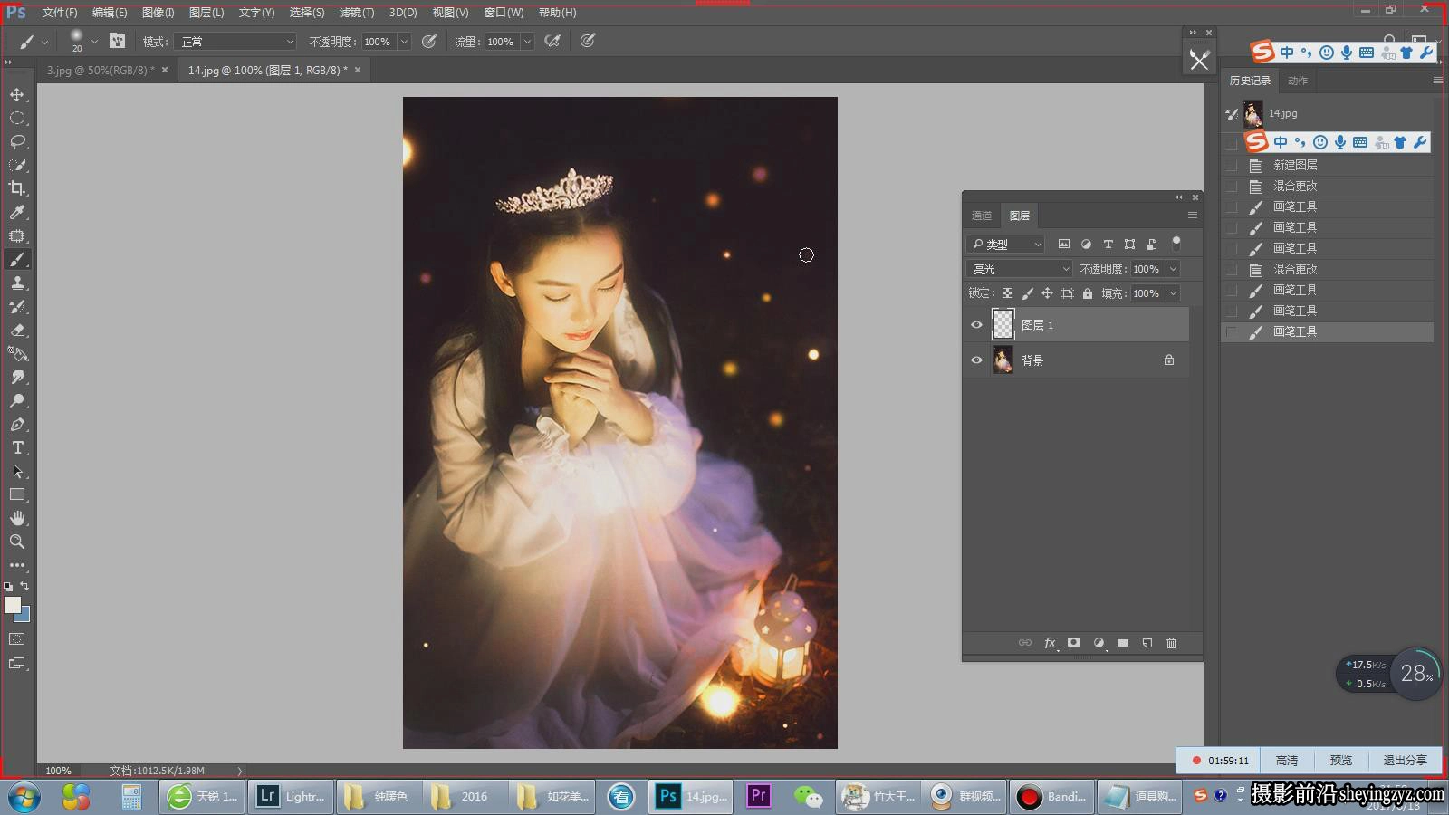Screen dimensions: 1449x815
Task: Expand the brush opacity 不透明度 dropdown arrow
Action: tap(404, 42)
